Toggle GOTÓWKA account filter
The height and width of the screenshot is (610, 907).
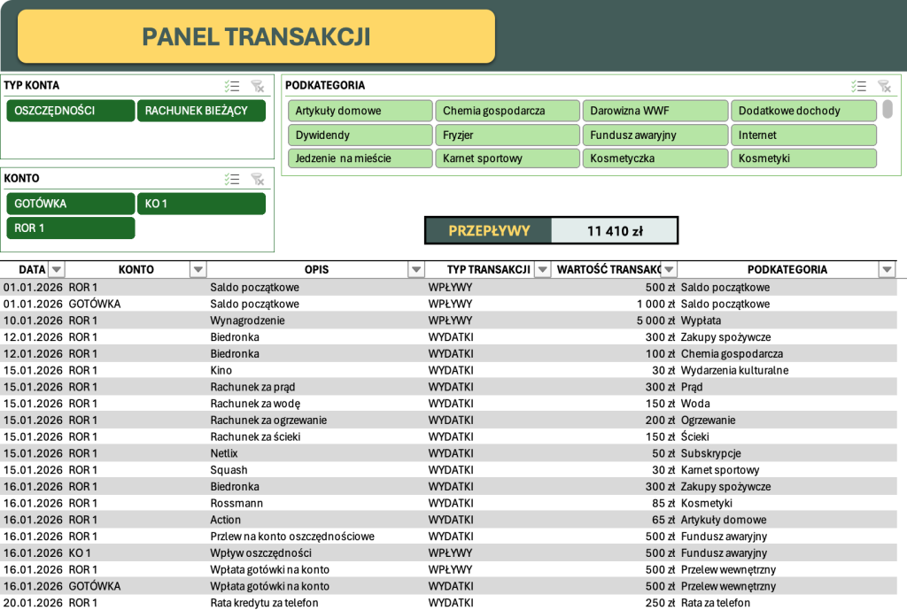[71, 204]
